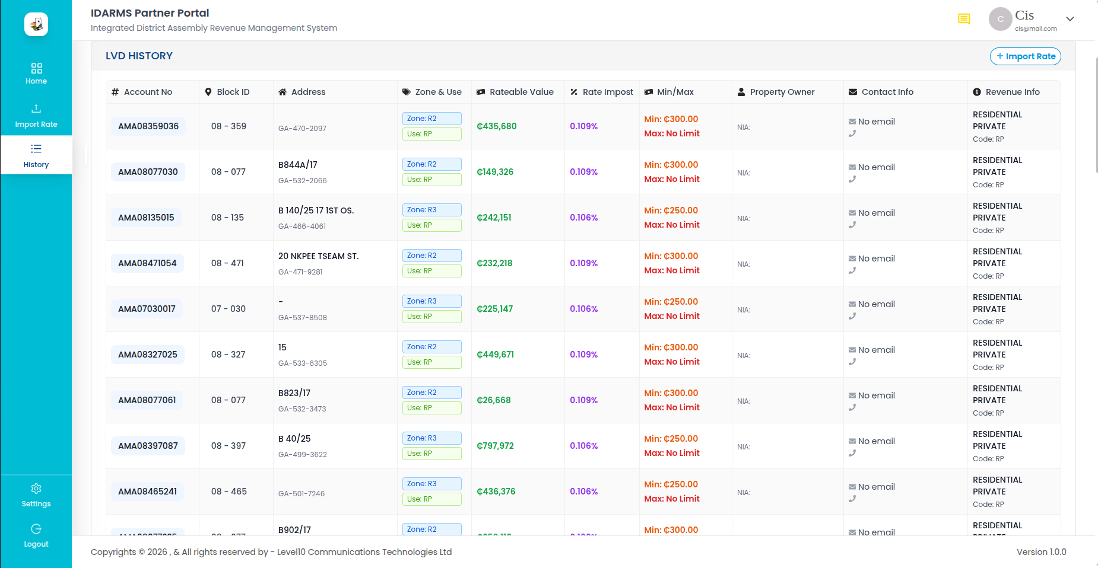Image resolution: width=1098 pixels, height=568 pixels.
Task: Click the phone icon in the AMA08077030 row
Action: (x=852, y=179)
